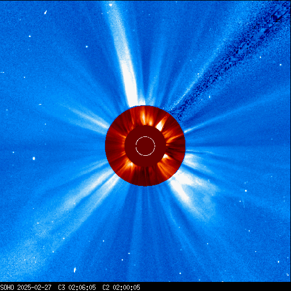Click the C2 02:00:05 timestamp
Screen dimensions: 291x291
pyautogui.click(x=121, y=288)
